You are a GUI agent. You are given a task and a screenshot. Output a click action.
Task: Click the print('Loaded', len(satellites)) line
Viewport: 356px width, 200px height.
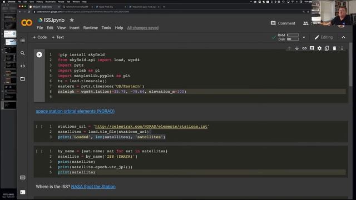111,137
